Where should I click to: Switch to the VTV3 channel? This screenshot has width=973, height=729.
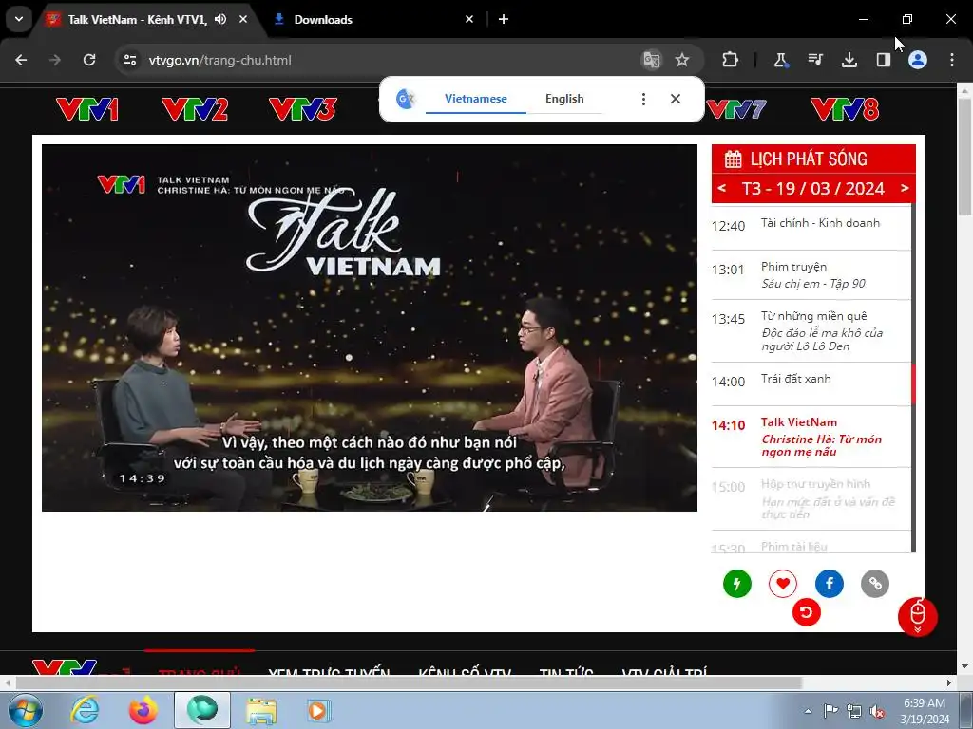click(x=302, y=110)
